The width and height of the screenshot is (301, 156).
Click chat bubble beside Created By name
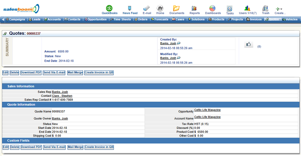point(179,43)
